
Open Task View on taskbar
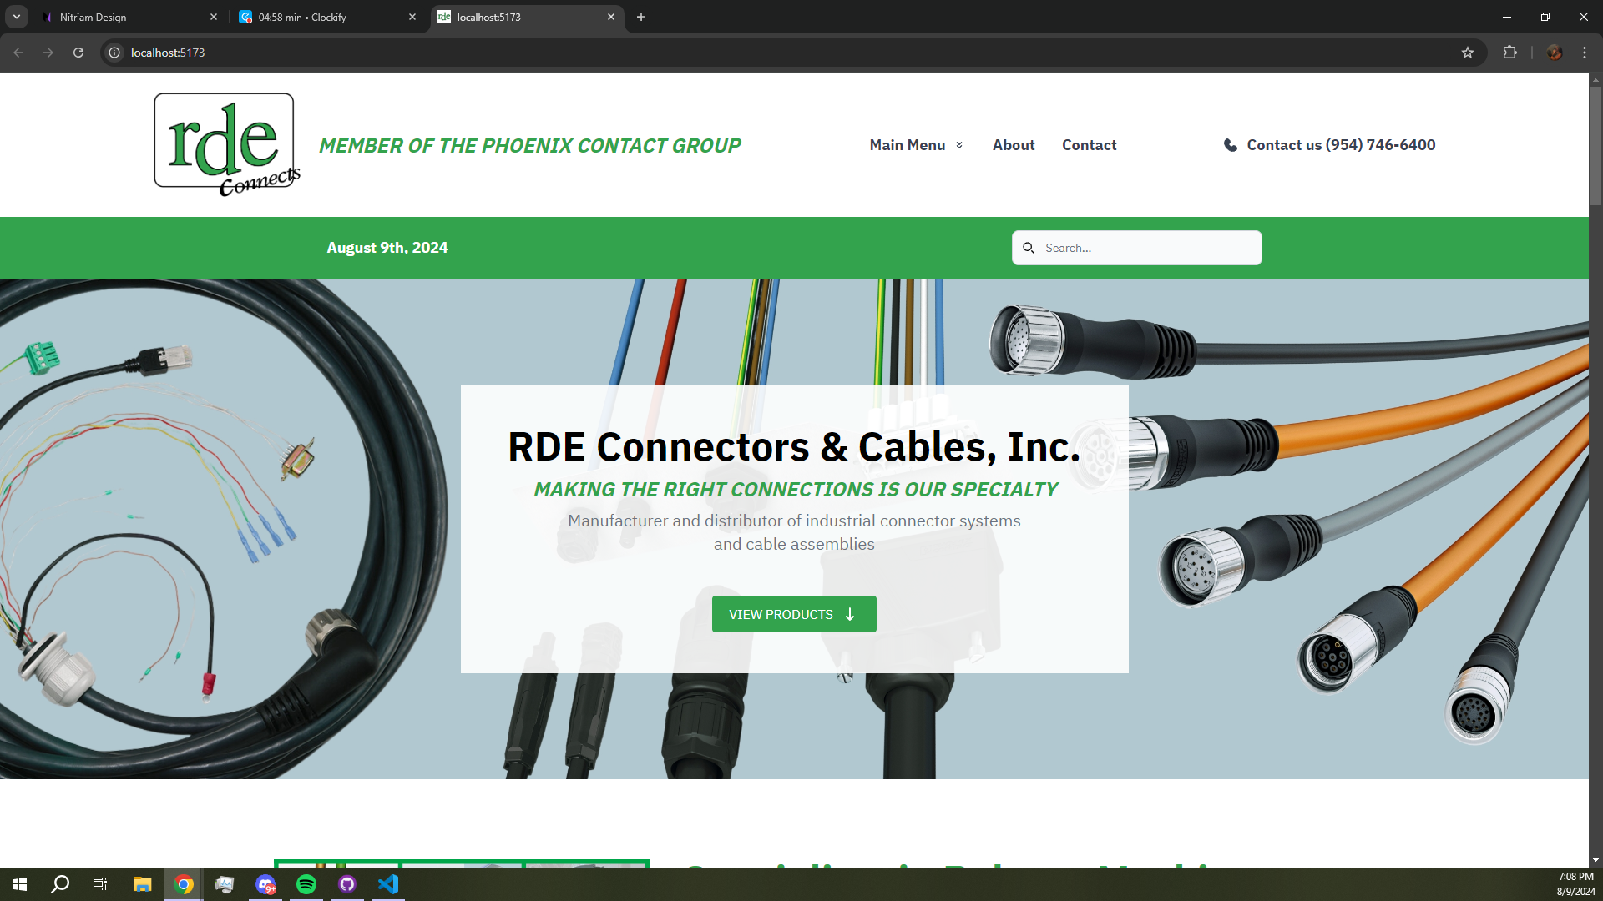pyautogui.click(x=100, y=884)
